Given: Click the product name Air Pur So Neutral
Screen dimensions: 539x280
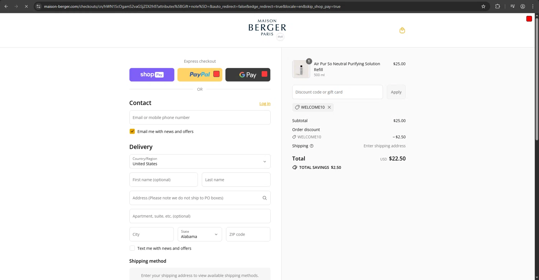Looking at the screenshot, I should coord(347,67).
